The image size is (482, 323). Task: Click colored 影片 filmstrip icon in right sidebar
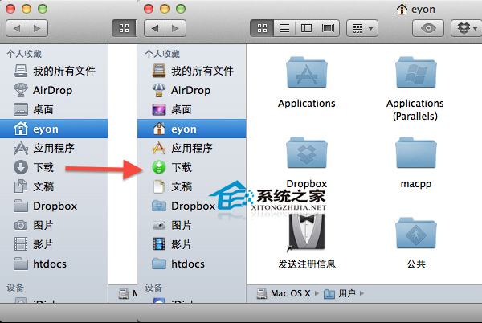(159, 244)
